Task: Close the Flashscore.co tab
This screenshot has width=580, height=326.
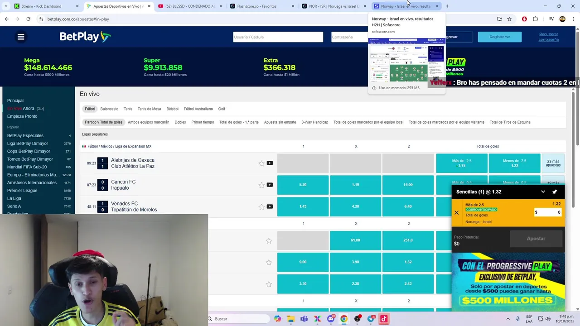Action: 293,6
